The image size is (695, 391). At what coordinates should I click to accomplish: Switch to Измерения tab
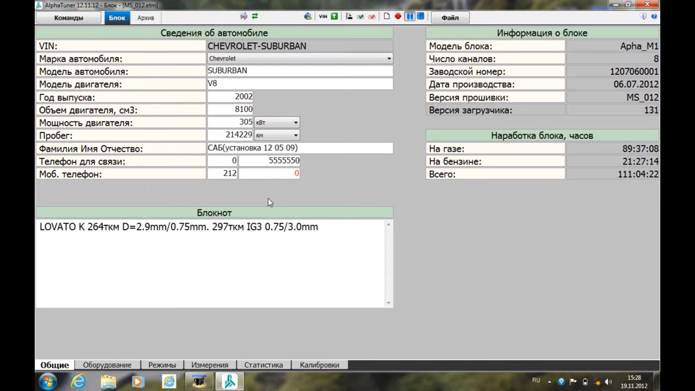pyautogui.click(x=210, y=365)
